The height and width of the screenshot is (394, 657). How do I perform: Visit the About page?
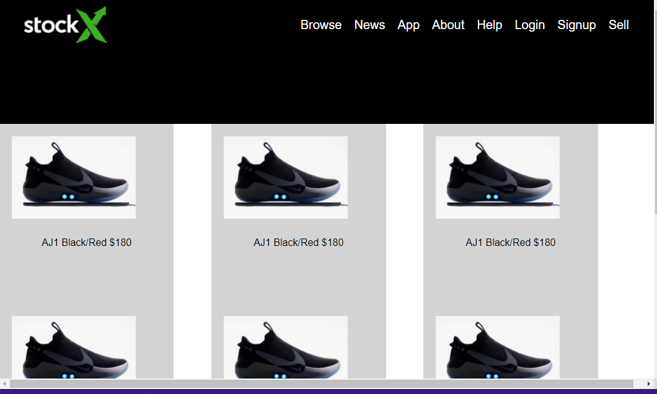[448, 25]
